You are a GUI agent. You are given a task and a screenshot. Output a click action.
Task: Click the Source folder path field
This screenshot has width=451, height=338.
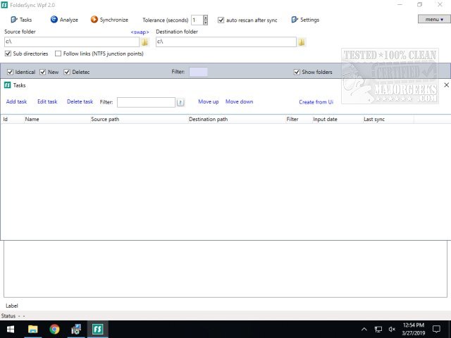72,42
